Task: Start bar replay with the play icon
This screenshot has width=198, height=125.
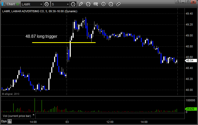Action: [x=103, y=4]
